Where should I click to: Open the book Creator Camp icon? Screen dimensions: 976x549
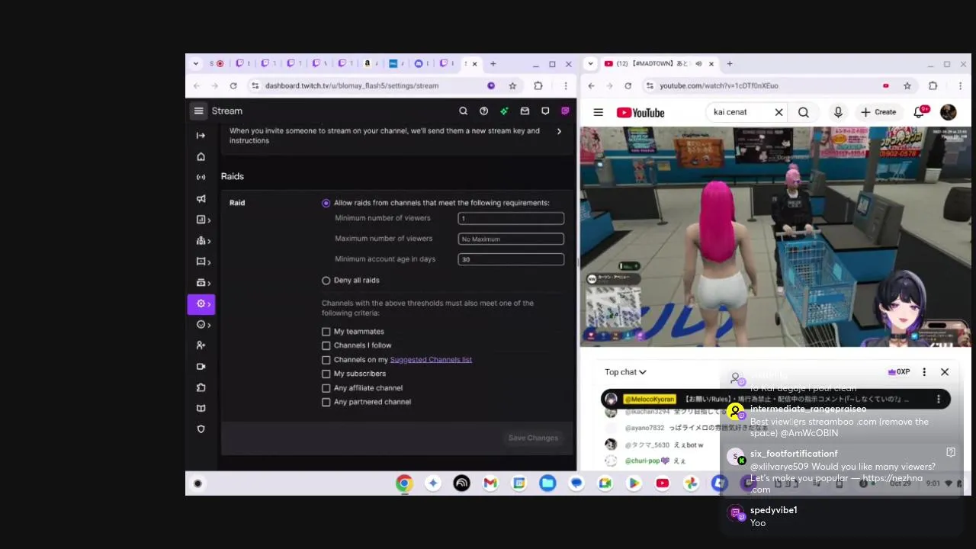(x=201, y=408)
